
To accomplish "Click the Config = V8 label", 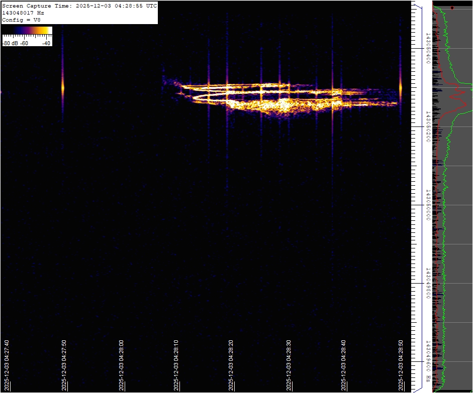I will pos(21,20).
